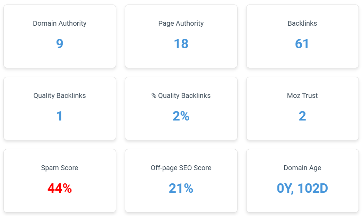362x216 pixels.
Task: Select the red 44% spam score
Action: point(60,188)
